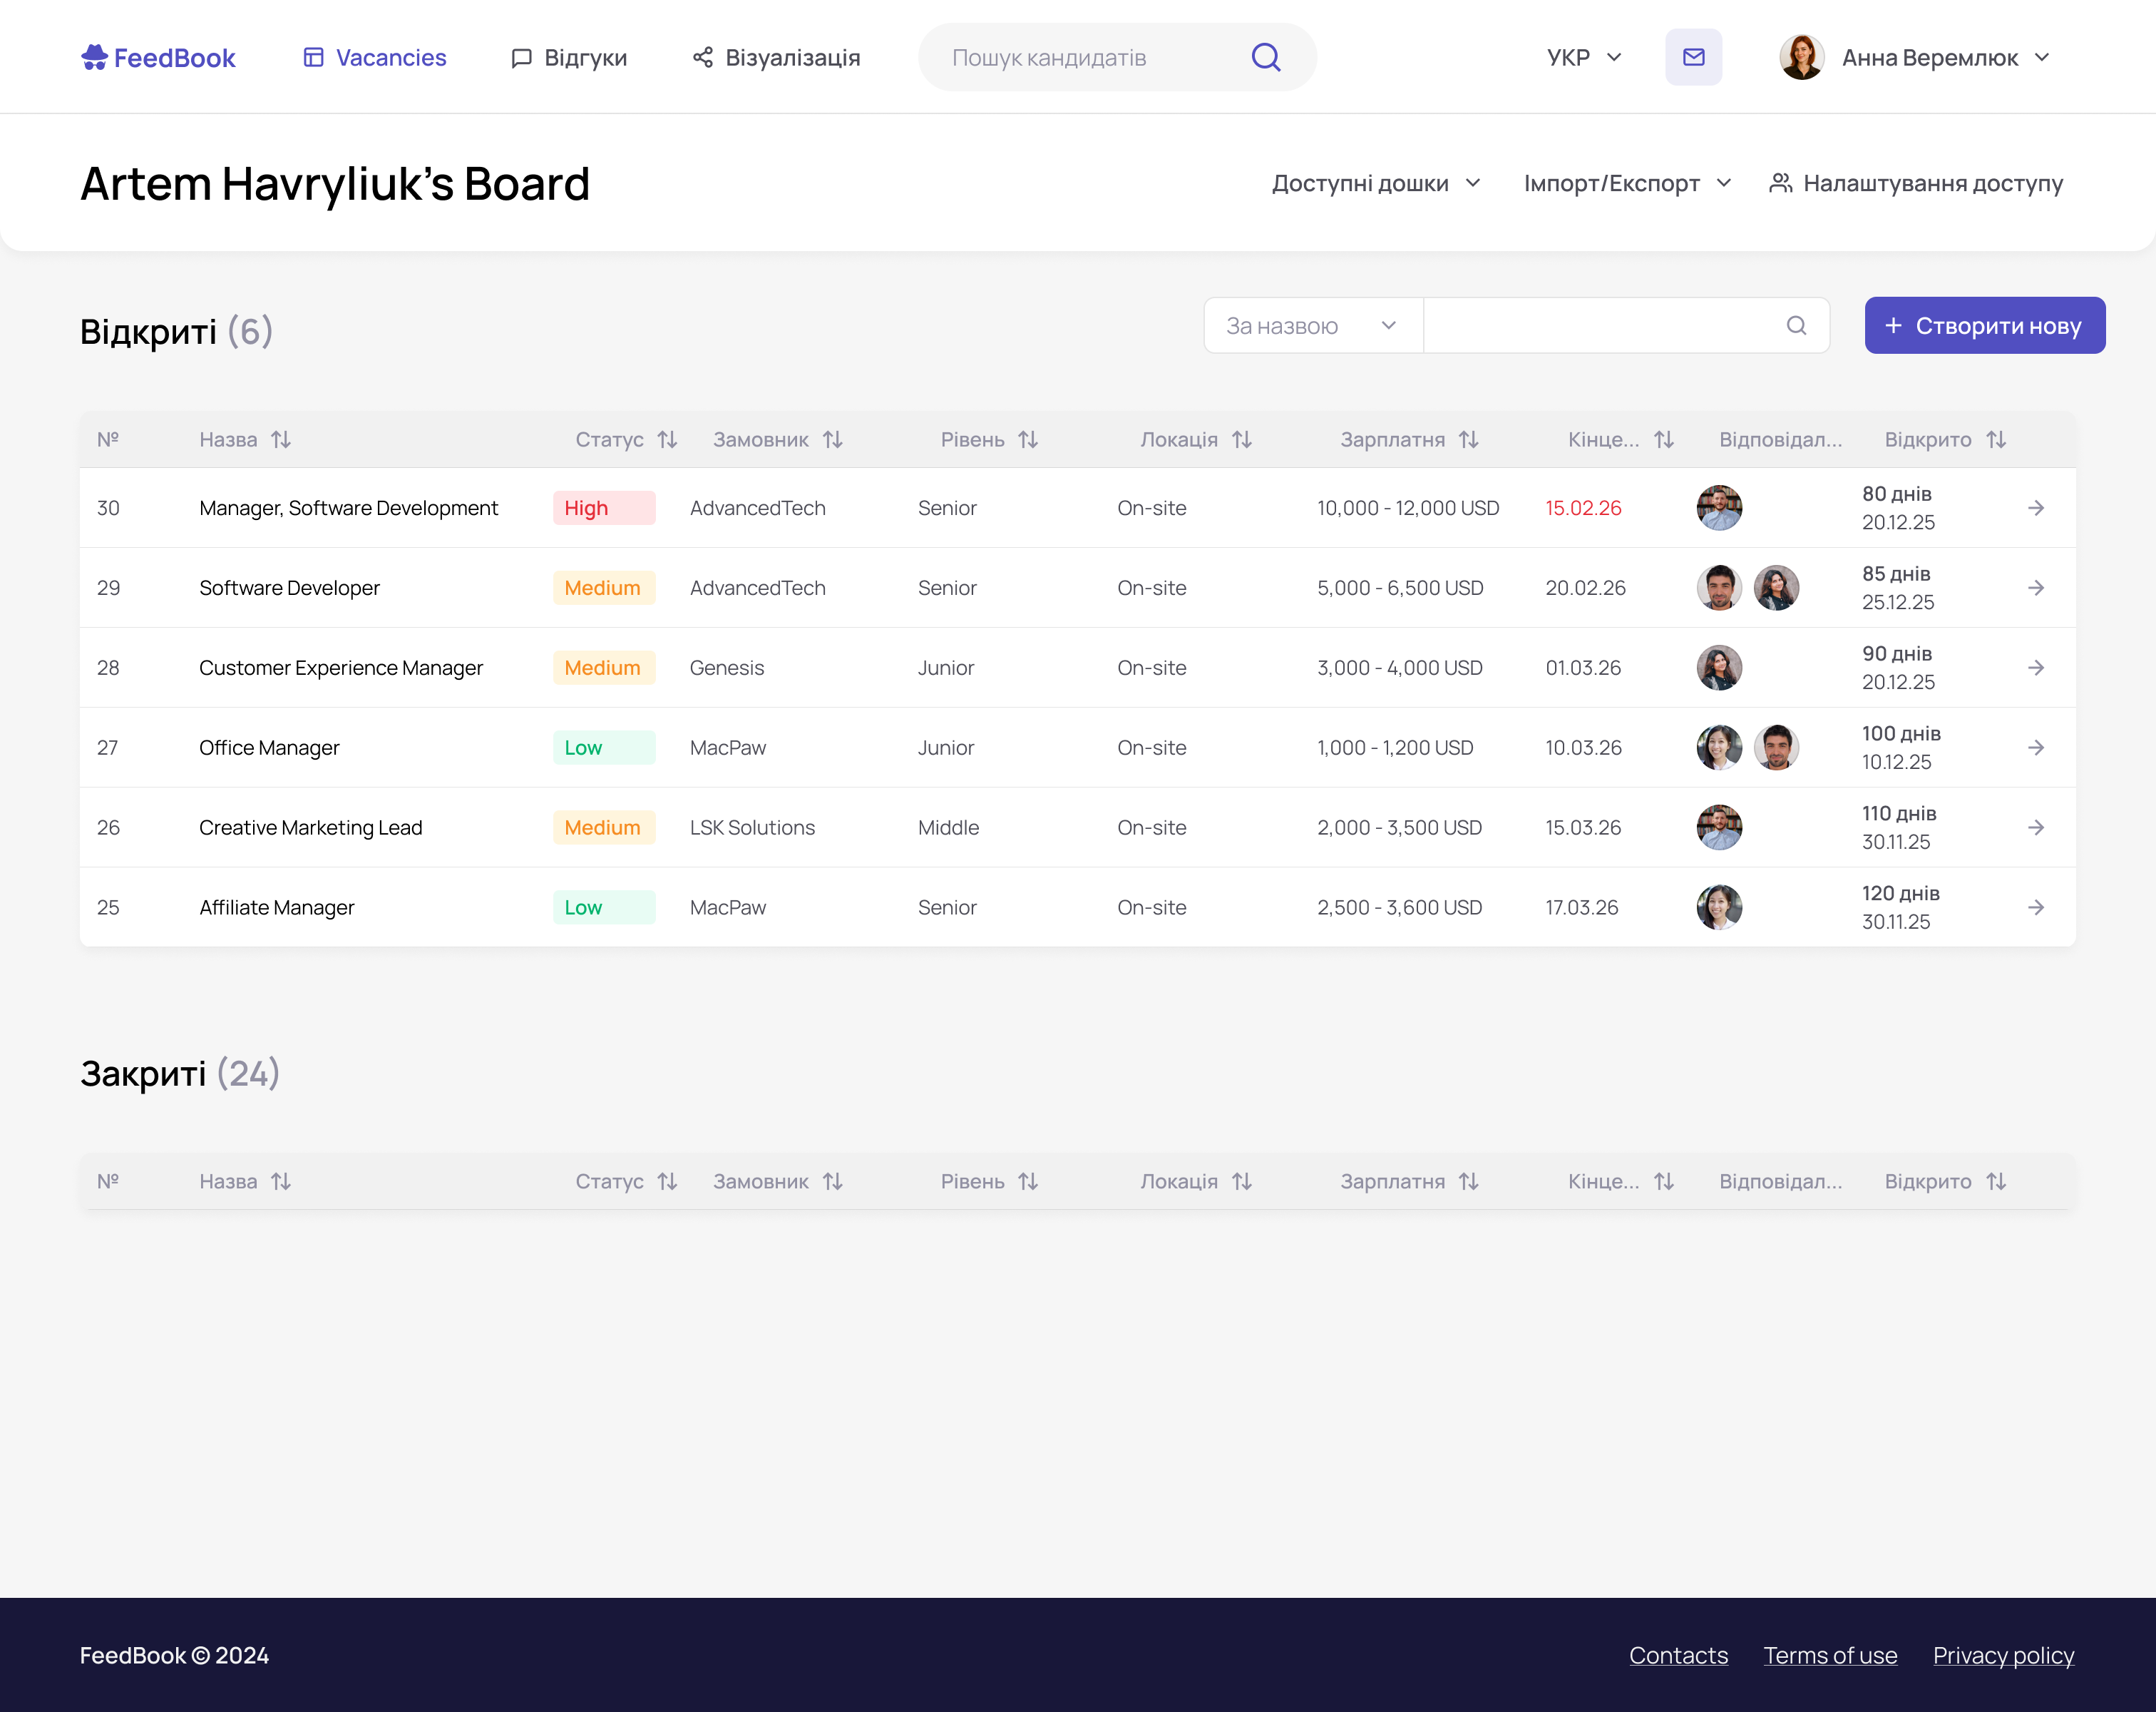This screenshot has width=2156, height=1712.
Task: Open the Manager, Software Development row arrow
Action: [x=2036, y=507]
